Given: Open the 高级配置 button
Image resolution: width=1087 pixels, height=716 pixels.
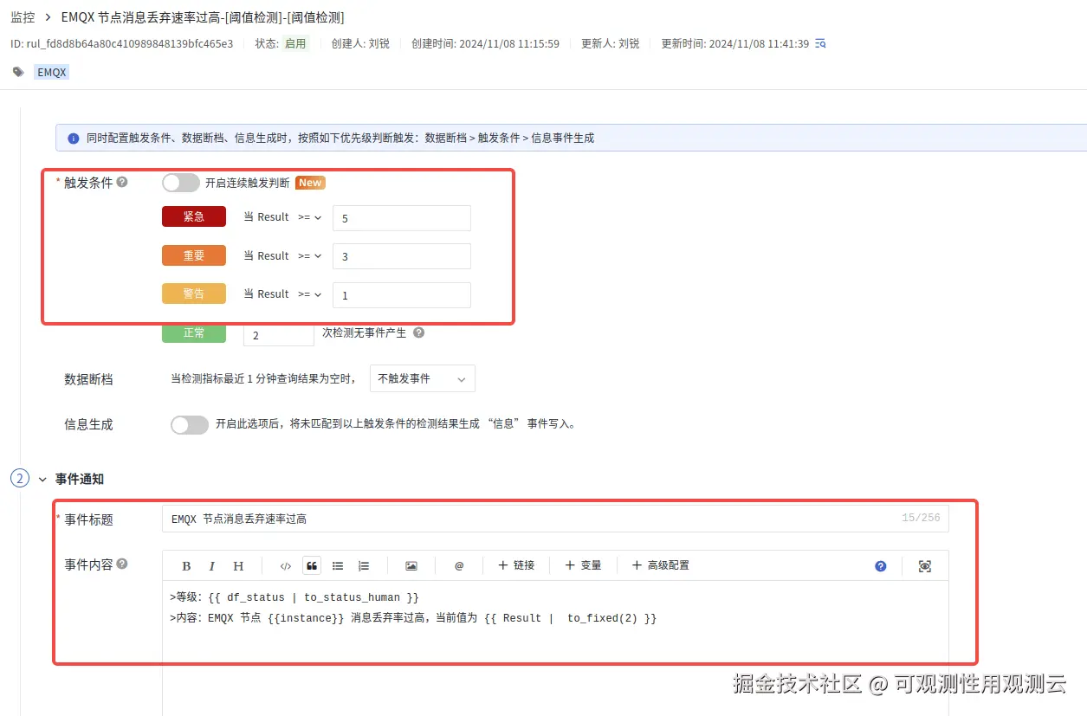Looking at the screenshot, I should pyautogui.click(x=660, y=565).
